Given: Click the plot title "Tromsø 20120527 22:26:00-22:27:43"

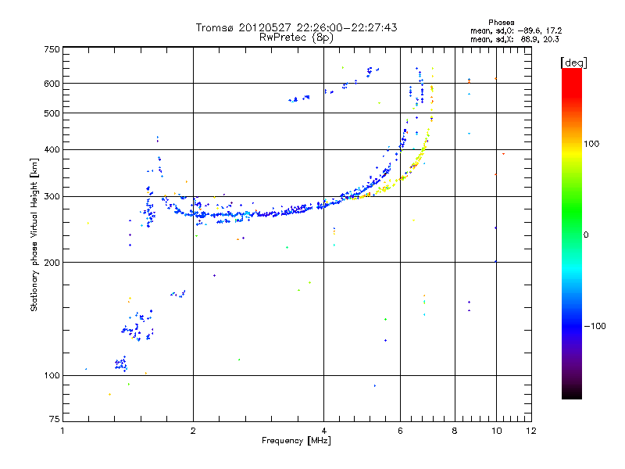Looking at the screenshot, I should (x=296, y=27).
